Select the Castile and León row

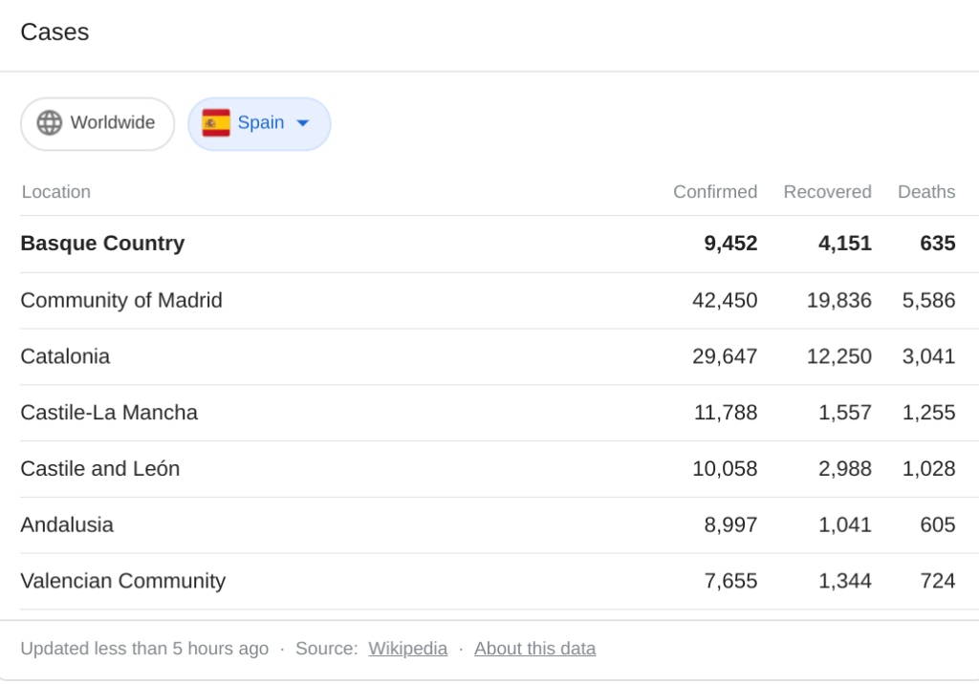click(100, 469)
